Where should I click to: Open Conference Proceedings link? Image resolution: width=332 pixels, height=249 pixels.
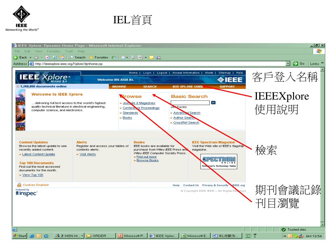click(x=141, y=108)
